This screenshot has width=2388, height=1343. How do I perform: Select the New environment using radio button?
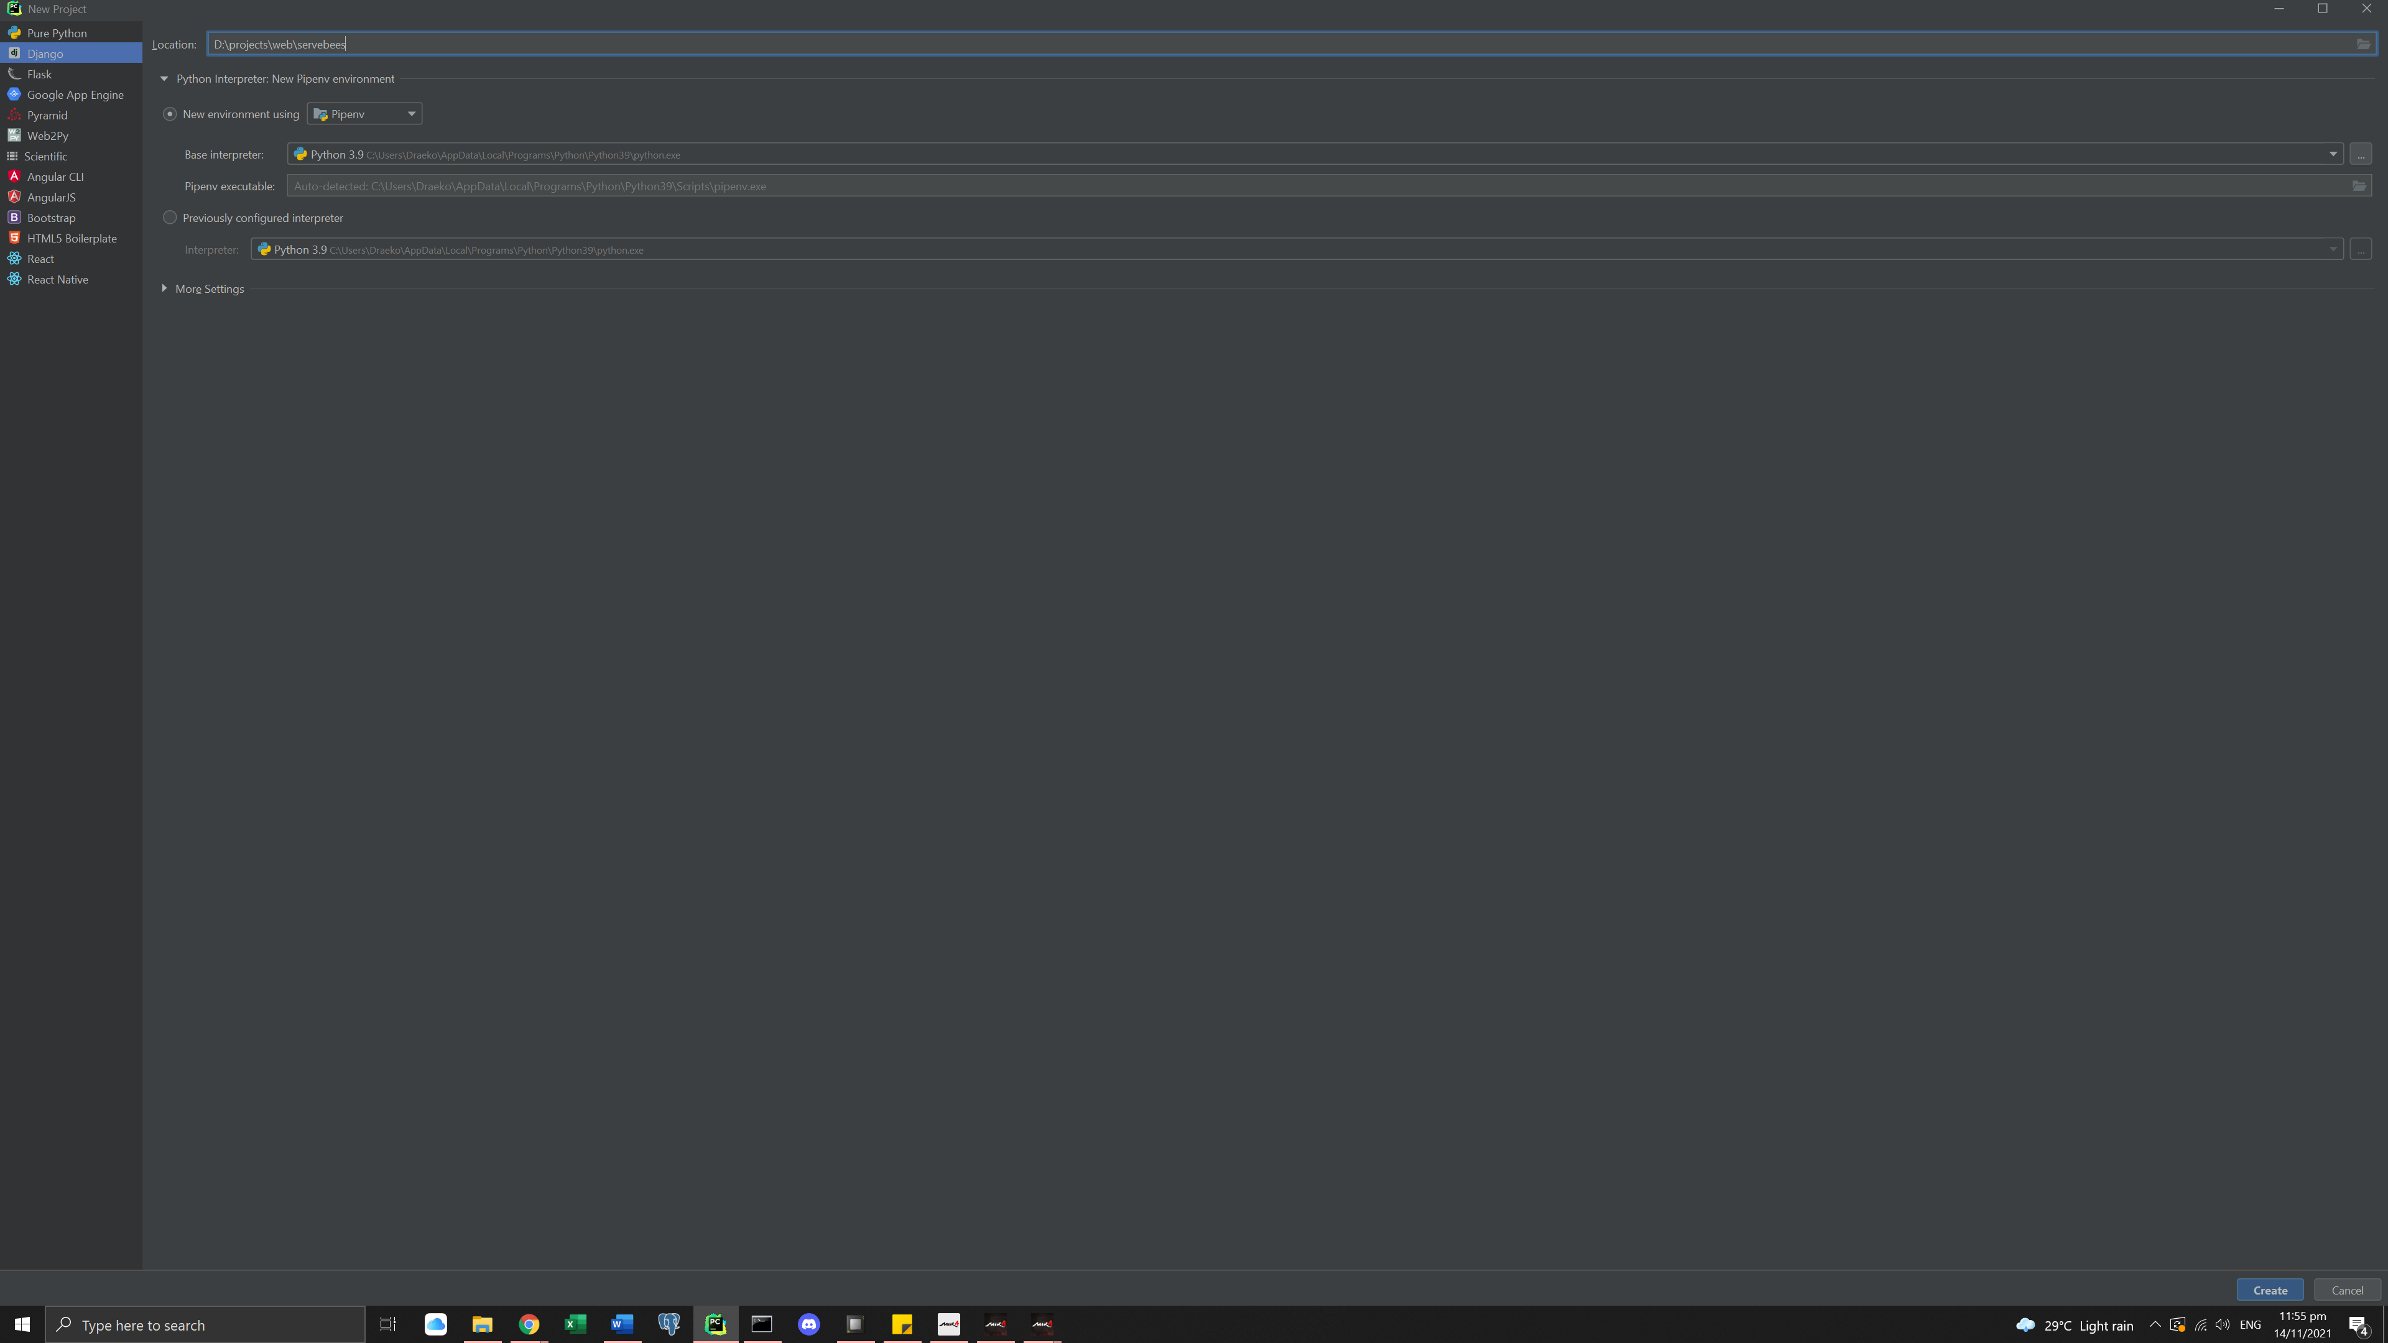(170, 114)
